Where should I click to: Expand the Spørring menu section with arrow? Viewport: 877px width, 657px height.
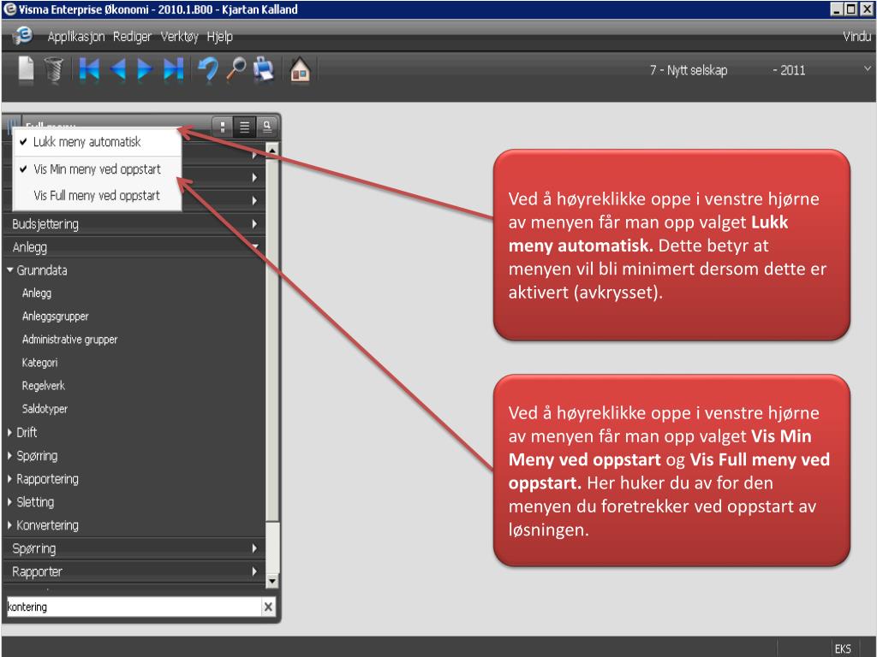[254, 548]
